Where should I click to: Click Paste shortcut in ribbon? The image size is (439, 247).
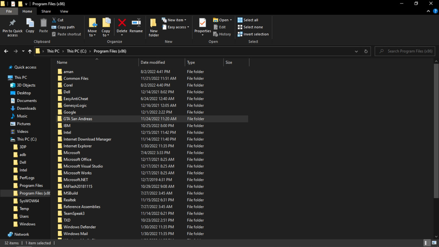tap(67, 34)
